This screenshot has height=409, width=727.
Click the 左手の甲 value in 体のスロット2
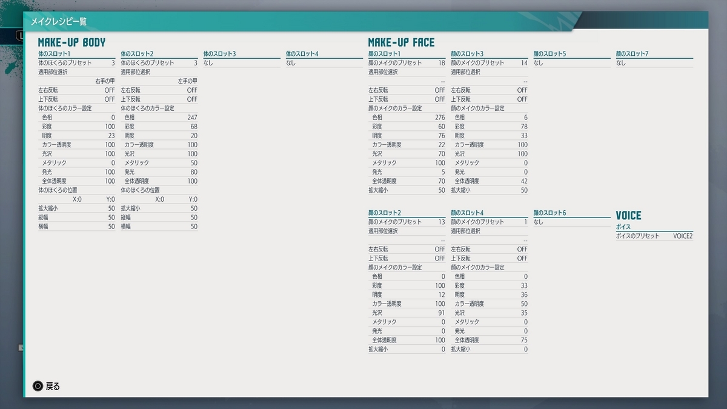pyautogui.click(x=187, y=81)
